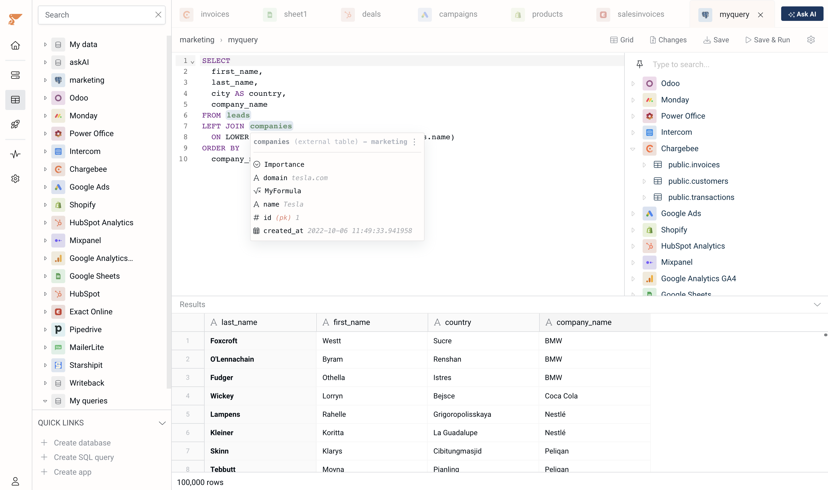Open the three-dot menu in companies tooltip
This screenshot has width=828, height=490.
click(415, 142)
